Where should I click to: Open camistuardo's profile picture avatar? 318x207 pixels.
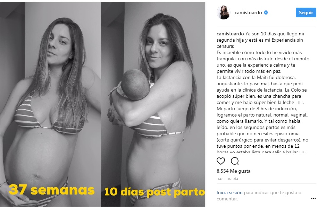click(224, 12)
